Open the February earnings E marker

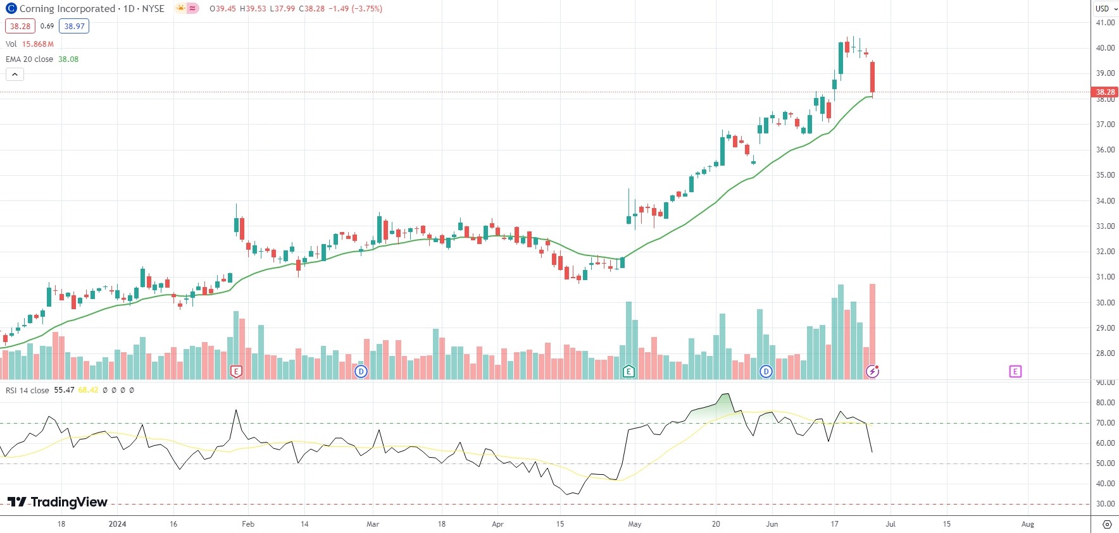[236, 372]
